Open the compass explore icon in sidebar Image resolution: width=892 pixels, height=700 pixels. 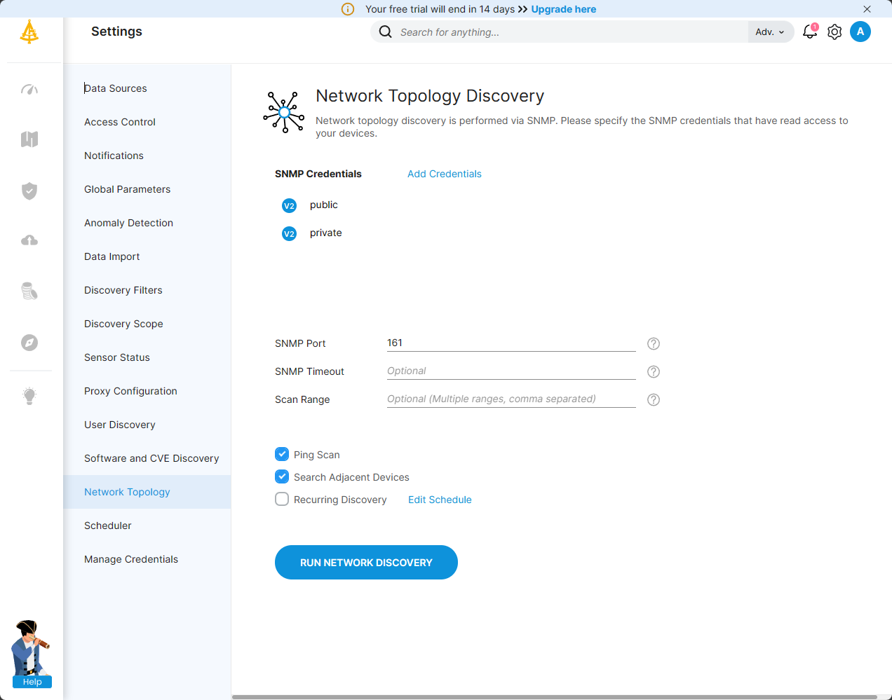pos(29,343)
